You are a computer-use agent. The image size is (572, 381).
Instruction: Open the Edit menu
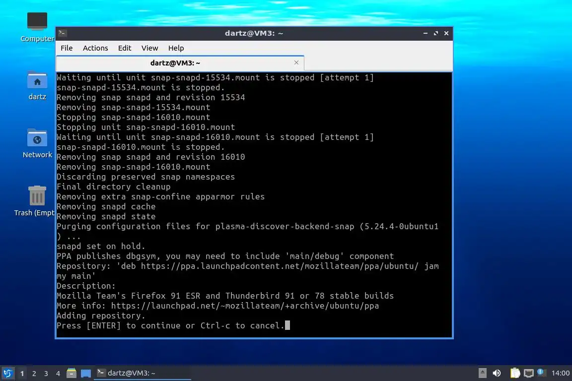pos(125,48)
